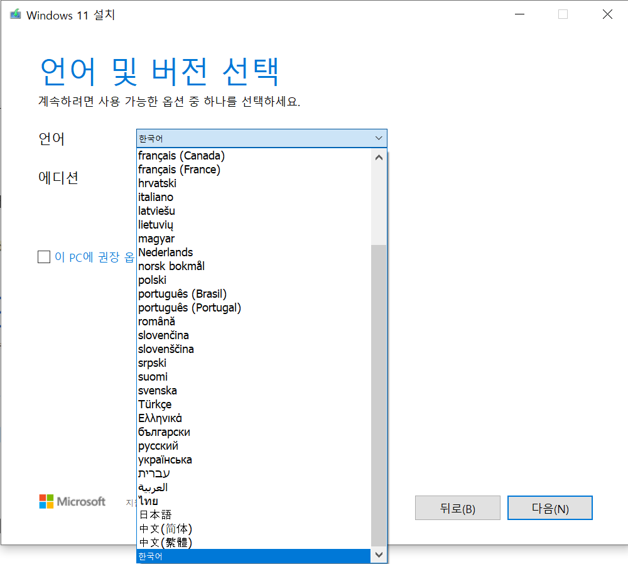Click the 뒤로(B) back button
628x564 pixels.
point(457,508)
